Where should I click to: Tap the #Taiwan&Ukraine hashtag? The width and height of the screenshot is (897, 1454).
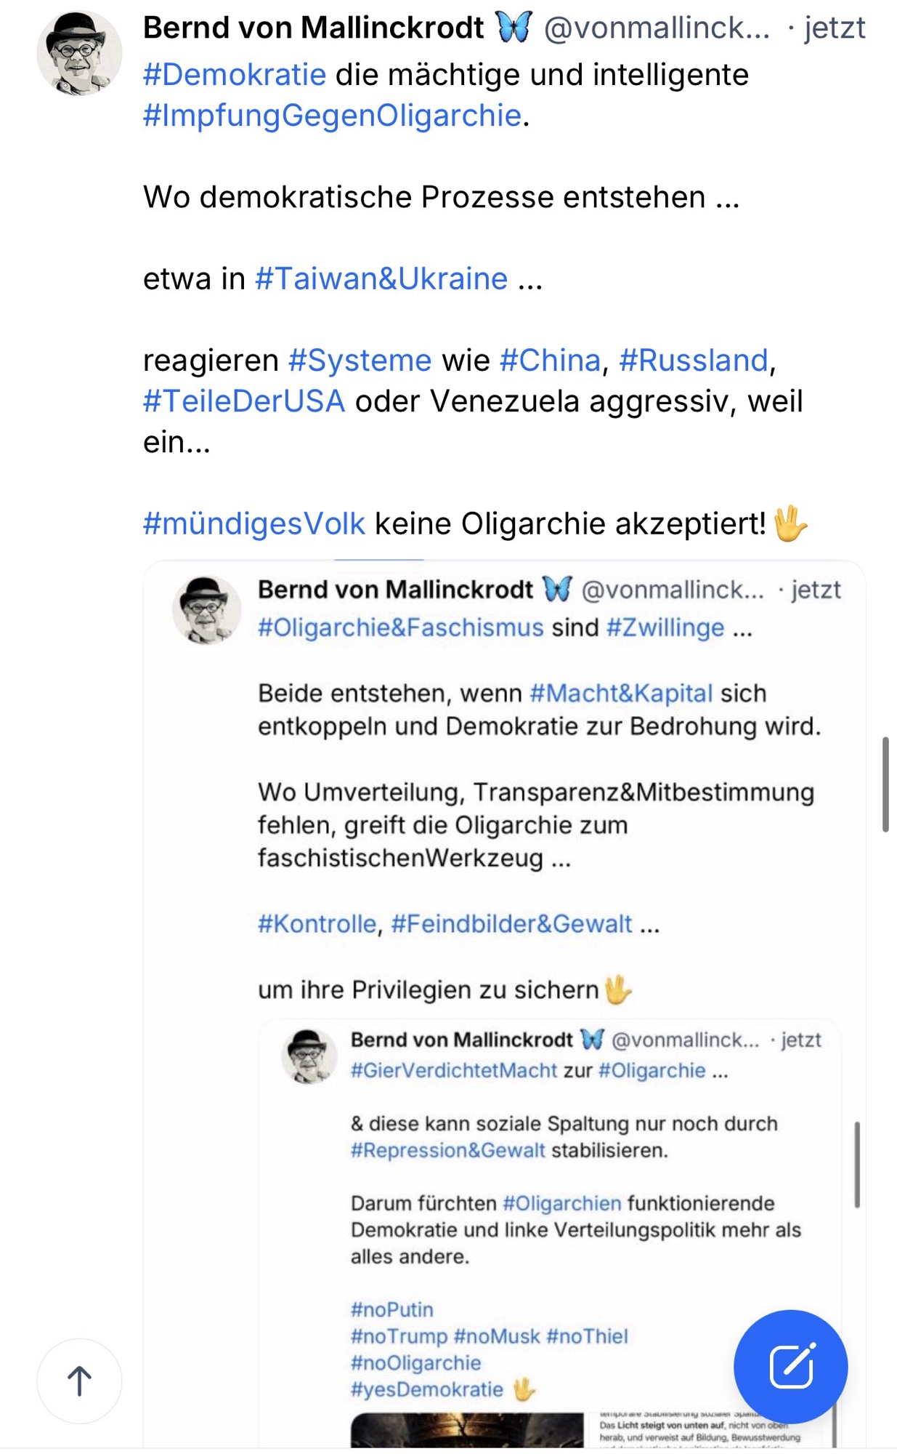[381, 279]
